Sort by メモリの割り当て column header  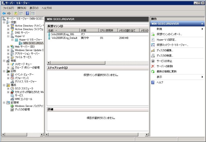pyautogui.click(x=128, y=30)
